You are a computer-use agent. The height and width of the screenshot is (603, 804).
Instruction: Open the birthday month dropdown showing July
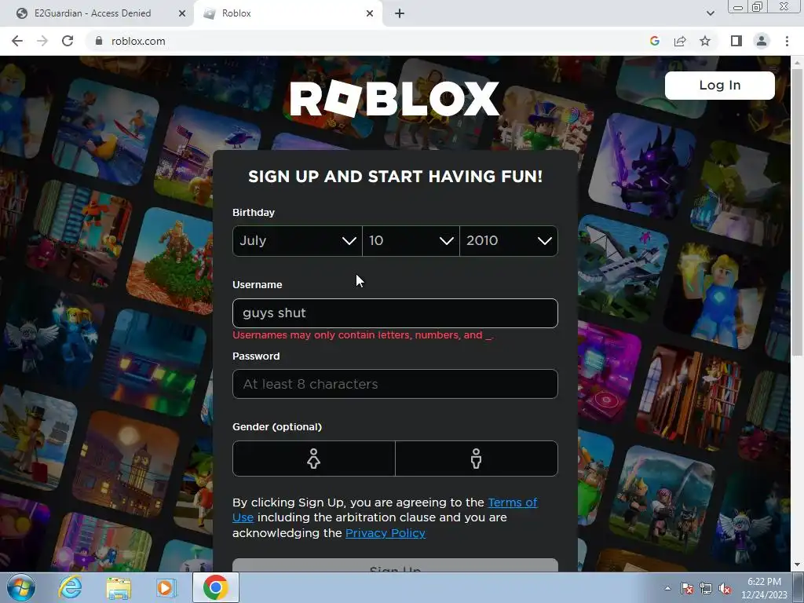[x=297, y=240]
